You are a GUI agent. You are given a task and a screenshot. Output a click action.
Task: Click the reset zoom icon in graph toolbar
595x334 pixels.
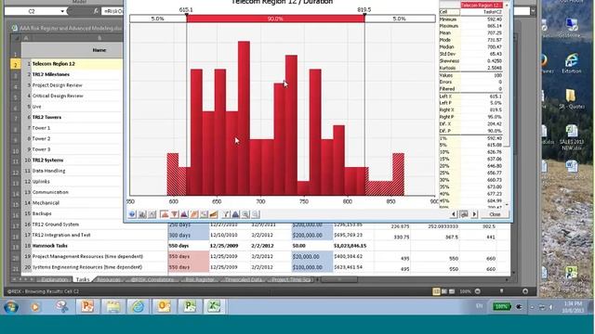pyautogui.click(x=256, y=214)
